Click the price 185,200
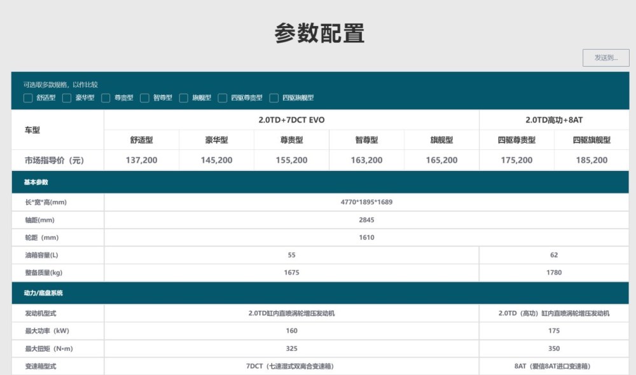This screenshot has height=375, width=636. coord(591,160)
